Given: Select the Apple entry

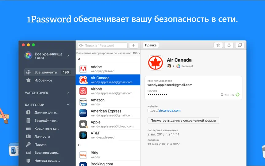Looking at the screenshot, I should [x=108, y=124].
